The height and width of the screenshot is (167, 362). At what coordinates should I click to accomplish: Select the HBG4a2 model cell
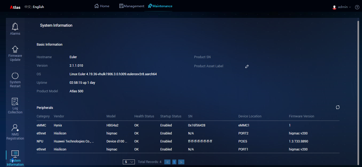(x=113, y=125)
